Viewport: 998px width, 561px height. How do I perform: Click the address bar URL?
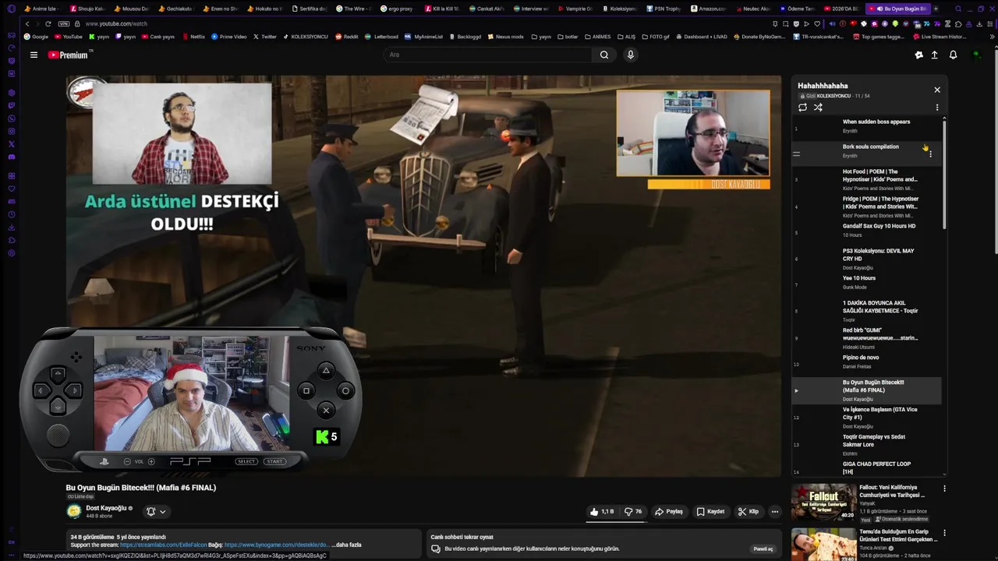coord(116,23)
